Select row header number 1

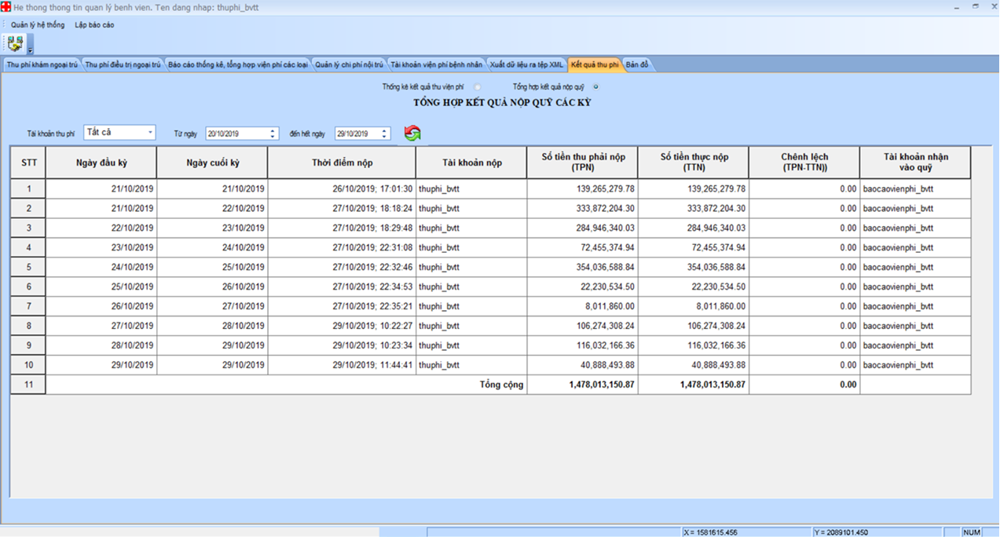coord(28,188)
